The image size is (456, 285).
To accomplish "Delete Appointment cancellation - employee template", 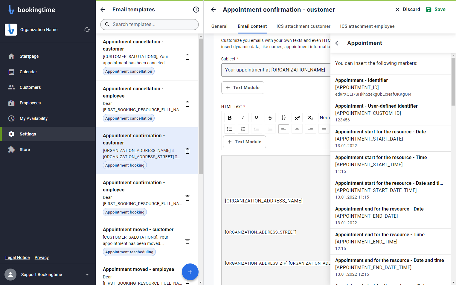I will tap(187, 104).
